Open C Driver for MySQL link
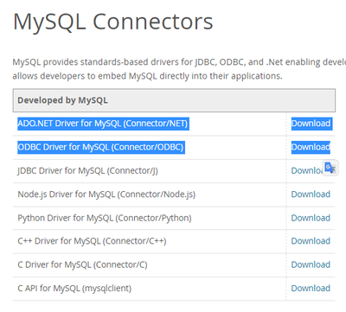The height and width of the screenshot is (312, 346). [82, 264]
